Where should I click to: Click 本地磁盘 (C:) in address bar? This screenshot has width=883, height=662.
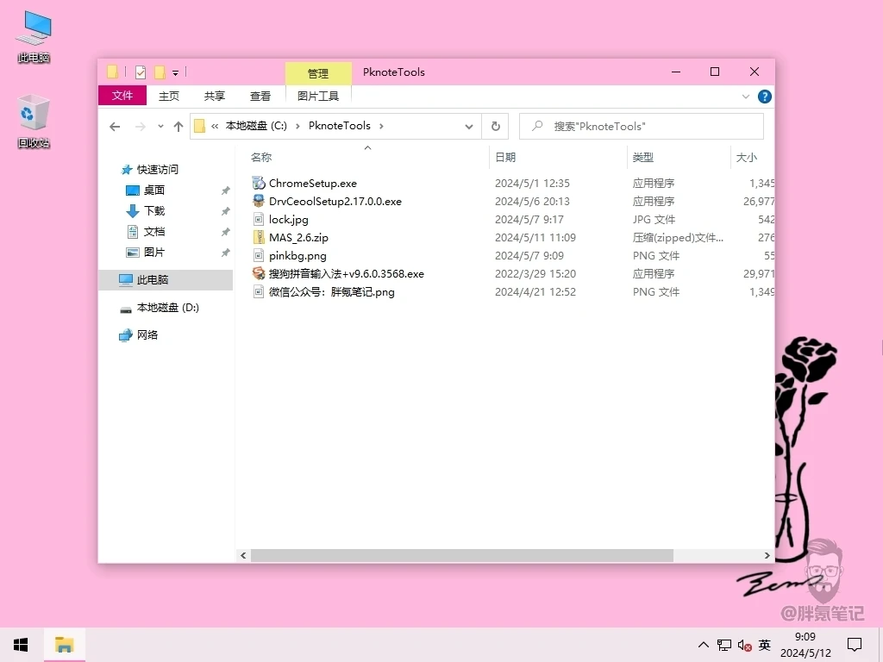256,126
